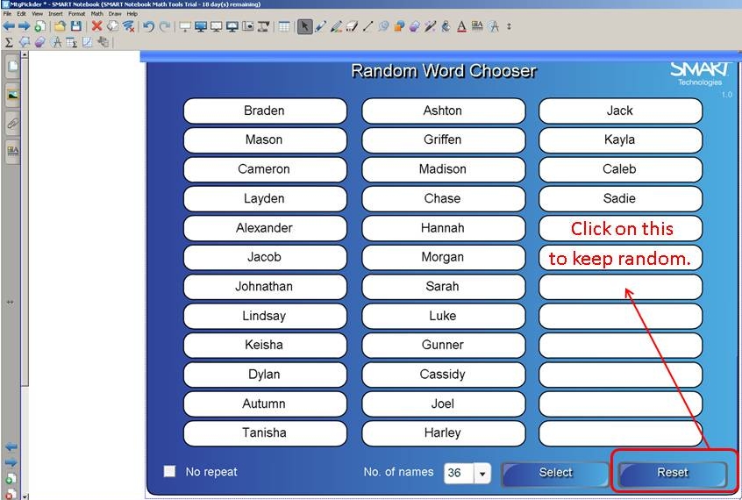Click the name field containing Ashton

click(x=444, y=111)
